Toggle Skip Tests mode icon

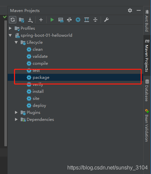(69, 20)
